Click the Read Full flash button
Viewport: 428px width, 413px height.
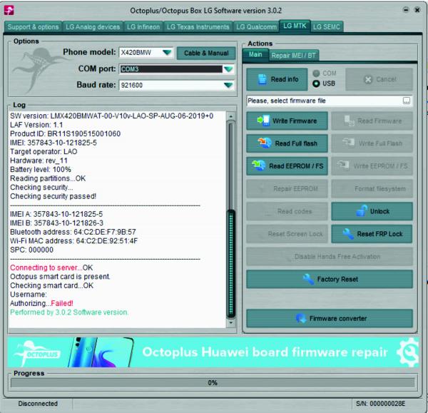287,143
